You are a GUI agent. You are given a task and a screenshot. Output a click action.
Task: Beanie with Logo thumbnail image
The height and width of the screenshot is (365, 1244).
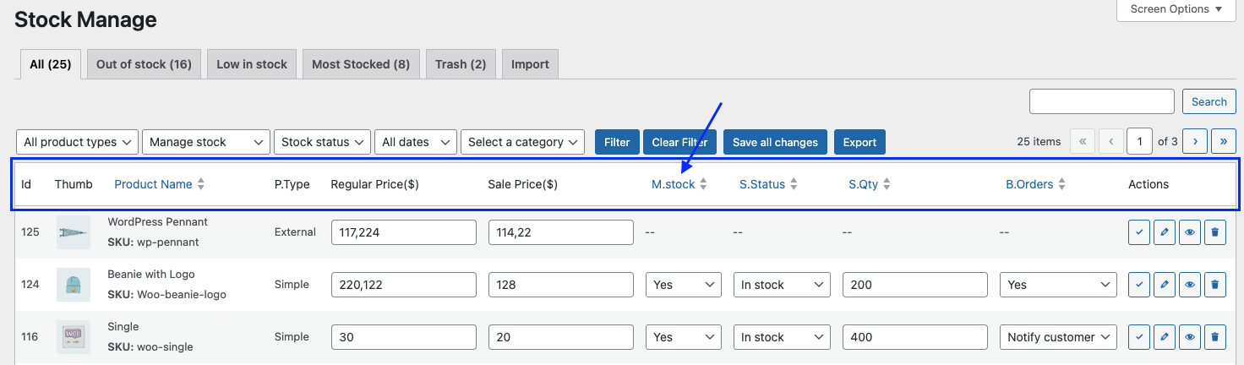pos(74,285)
